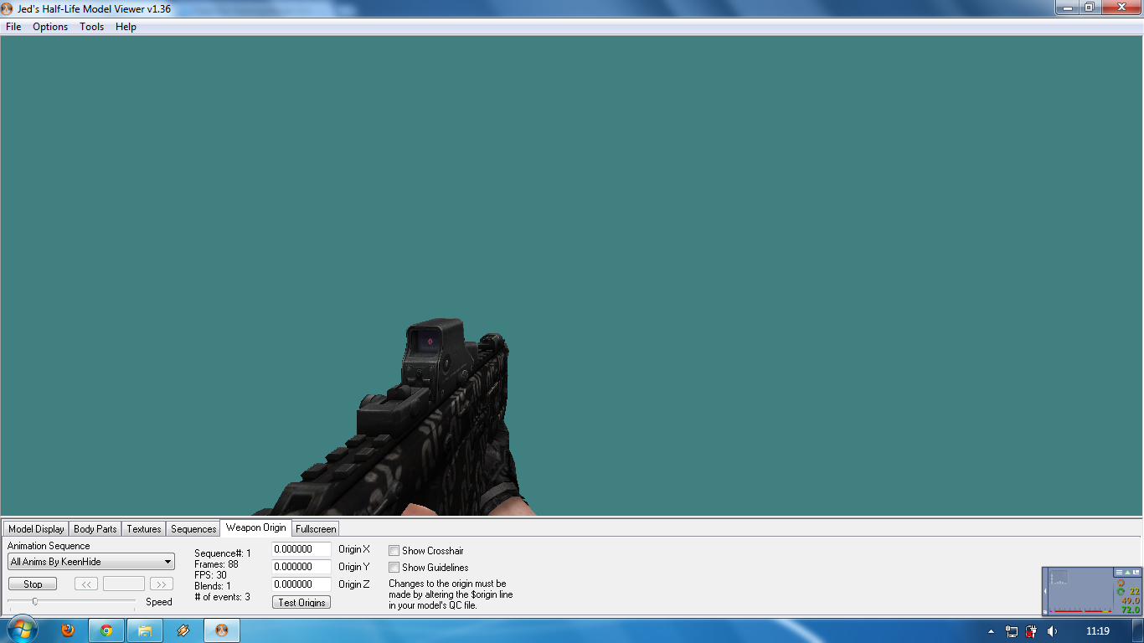Enable the Show Guidelines checkbox
The height and width of the screenshot is (643, 1144).
pos(394,568)
